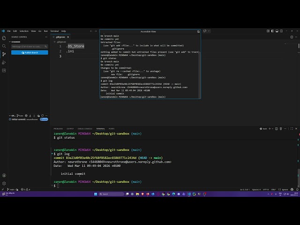The height and width of the screenshot is (225, 300).
Task: Click the remote window icon in status bar
Action: pyautogui.click(x=3, y=189)
